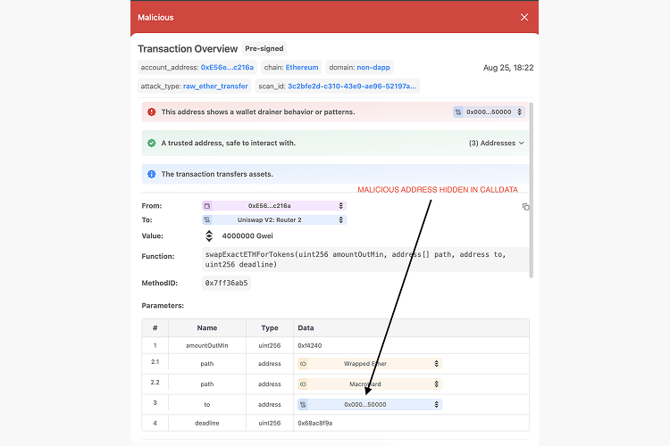Image resolution: width=670 pixels, height=446 pixels.
Task: Click the Ethereum chain link
Action: point(302,67)
